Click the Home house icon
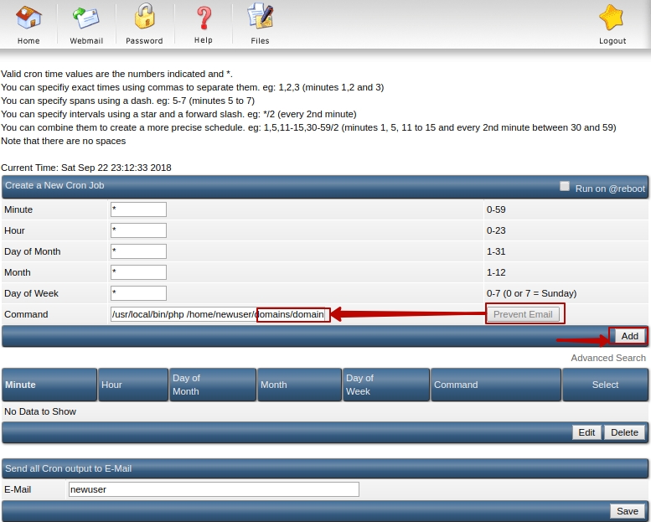The height and width of the screenshot is (522, 651). [x=28, y=17]
